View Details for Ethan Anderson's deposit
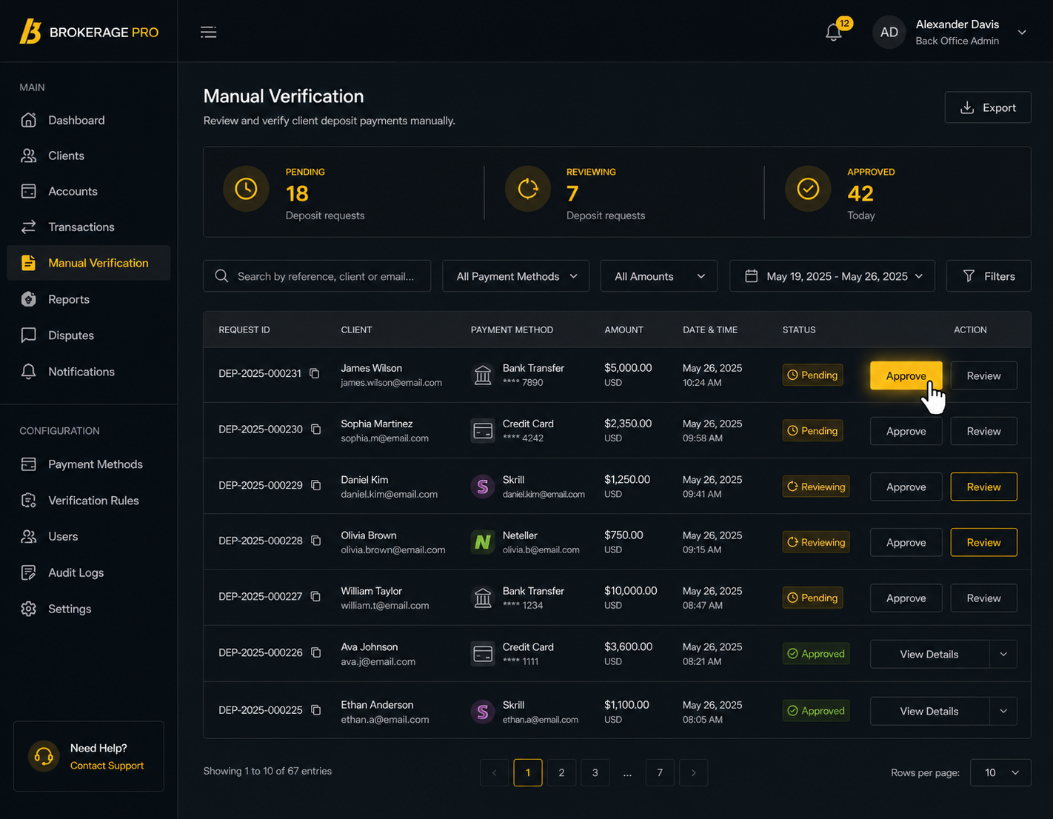 tap(929, 711)
